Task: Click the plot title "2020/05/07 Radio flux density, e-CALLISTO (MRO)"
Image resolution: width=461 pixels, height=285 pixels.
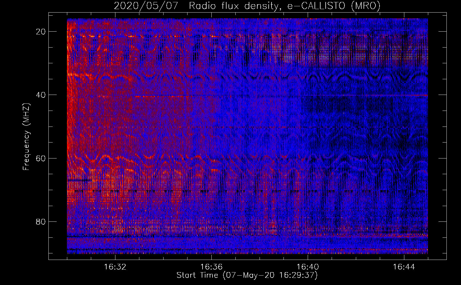Action: (247, 6)
